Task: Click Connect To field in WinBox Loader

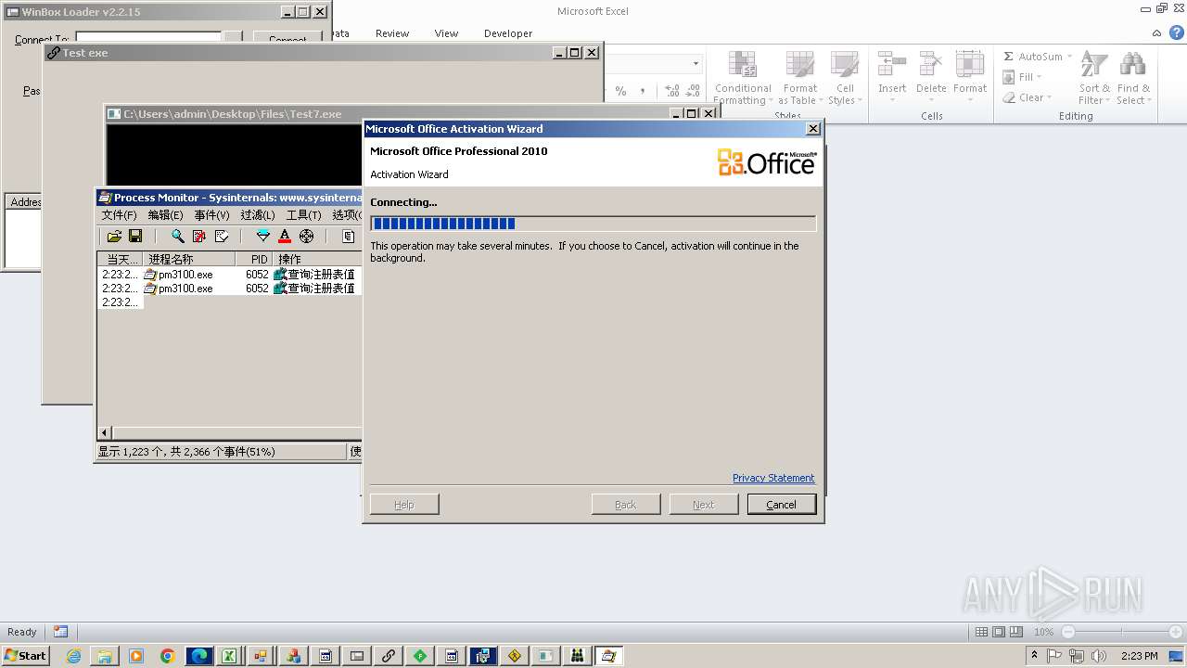Action: [148, 39]
